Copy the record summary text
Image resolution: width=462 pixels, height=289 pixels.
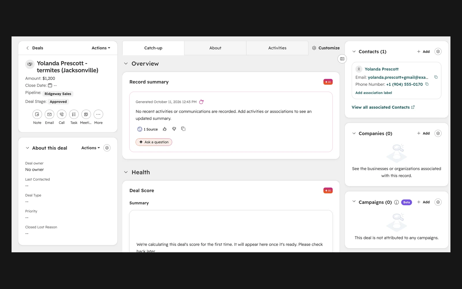click(x=183, y=129)
